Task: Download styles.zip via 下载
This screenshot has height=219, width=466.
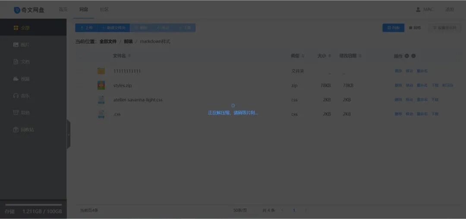Action: click(x=435, y=85)
